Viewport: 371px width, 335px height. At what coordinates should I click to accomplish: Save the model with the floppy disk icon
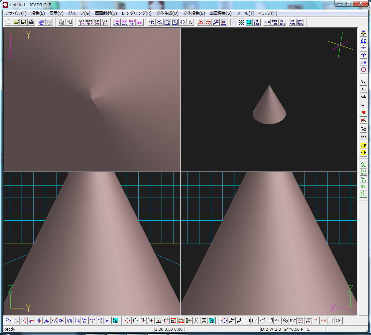24,22
